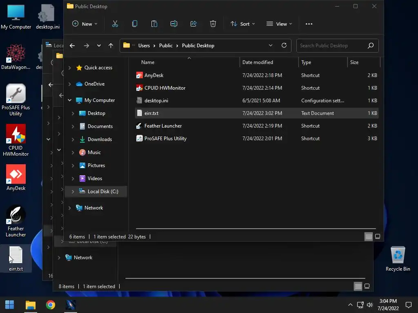Open the notification center icon
Viewport: 418px width, 313px height.
pos(408,305)
